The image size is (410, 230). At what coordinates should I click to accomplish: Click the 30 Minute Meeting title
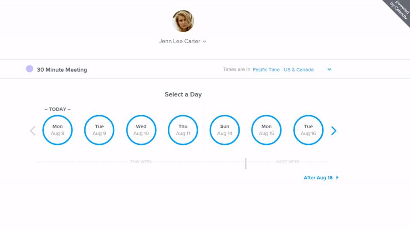62,70
